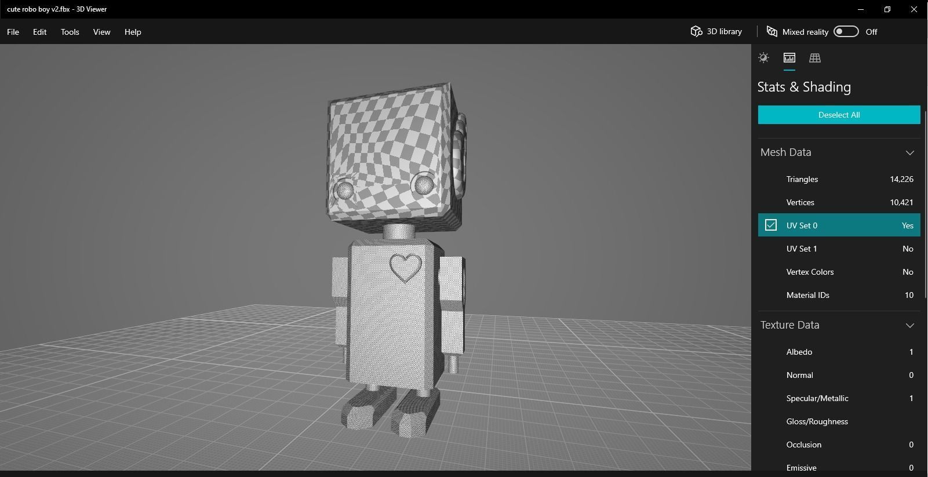Select the Material IDs row
The width and height of the screenshot is (928, 477).
(839, 295)
